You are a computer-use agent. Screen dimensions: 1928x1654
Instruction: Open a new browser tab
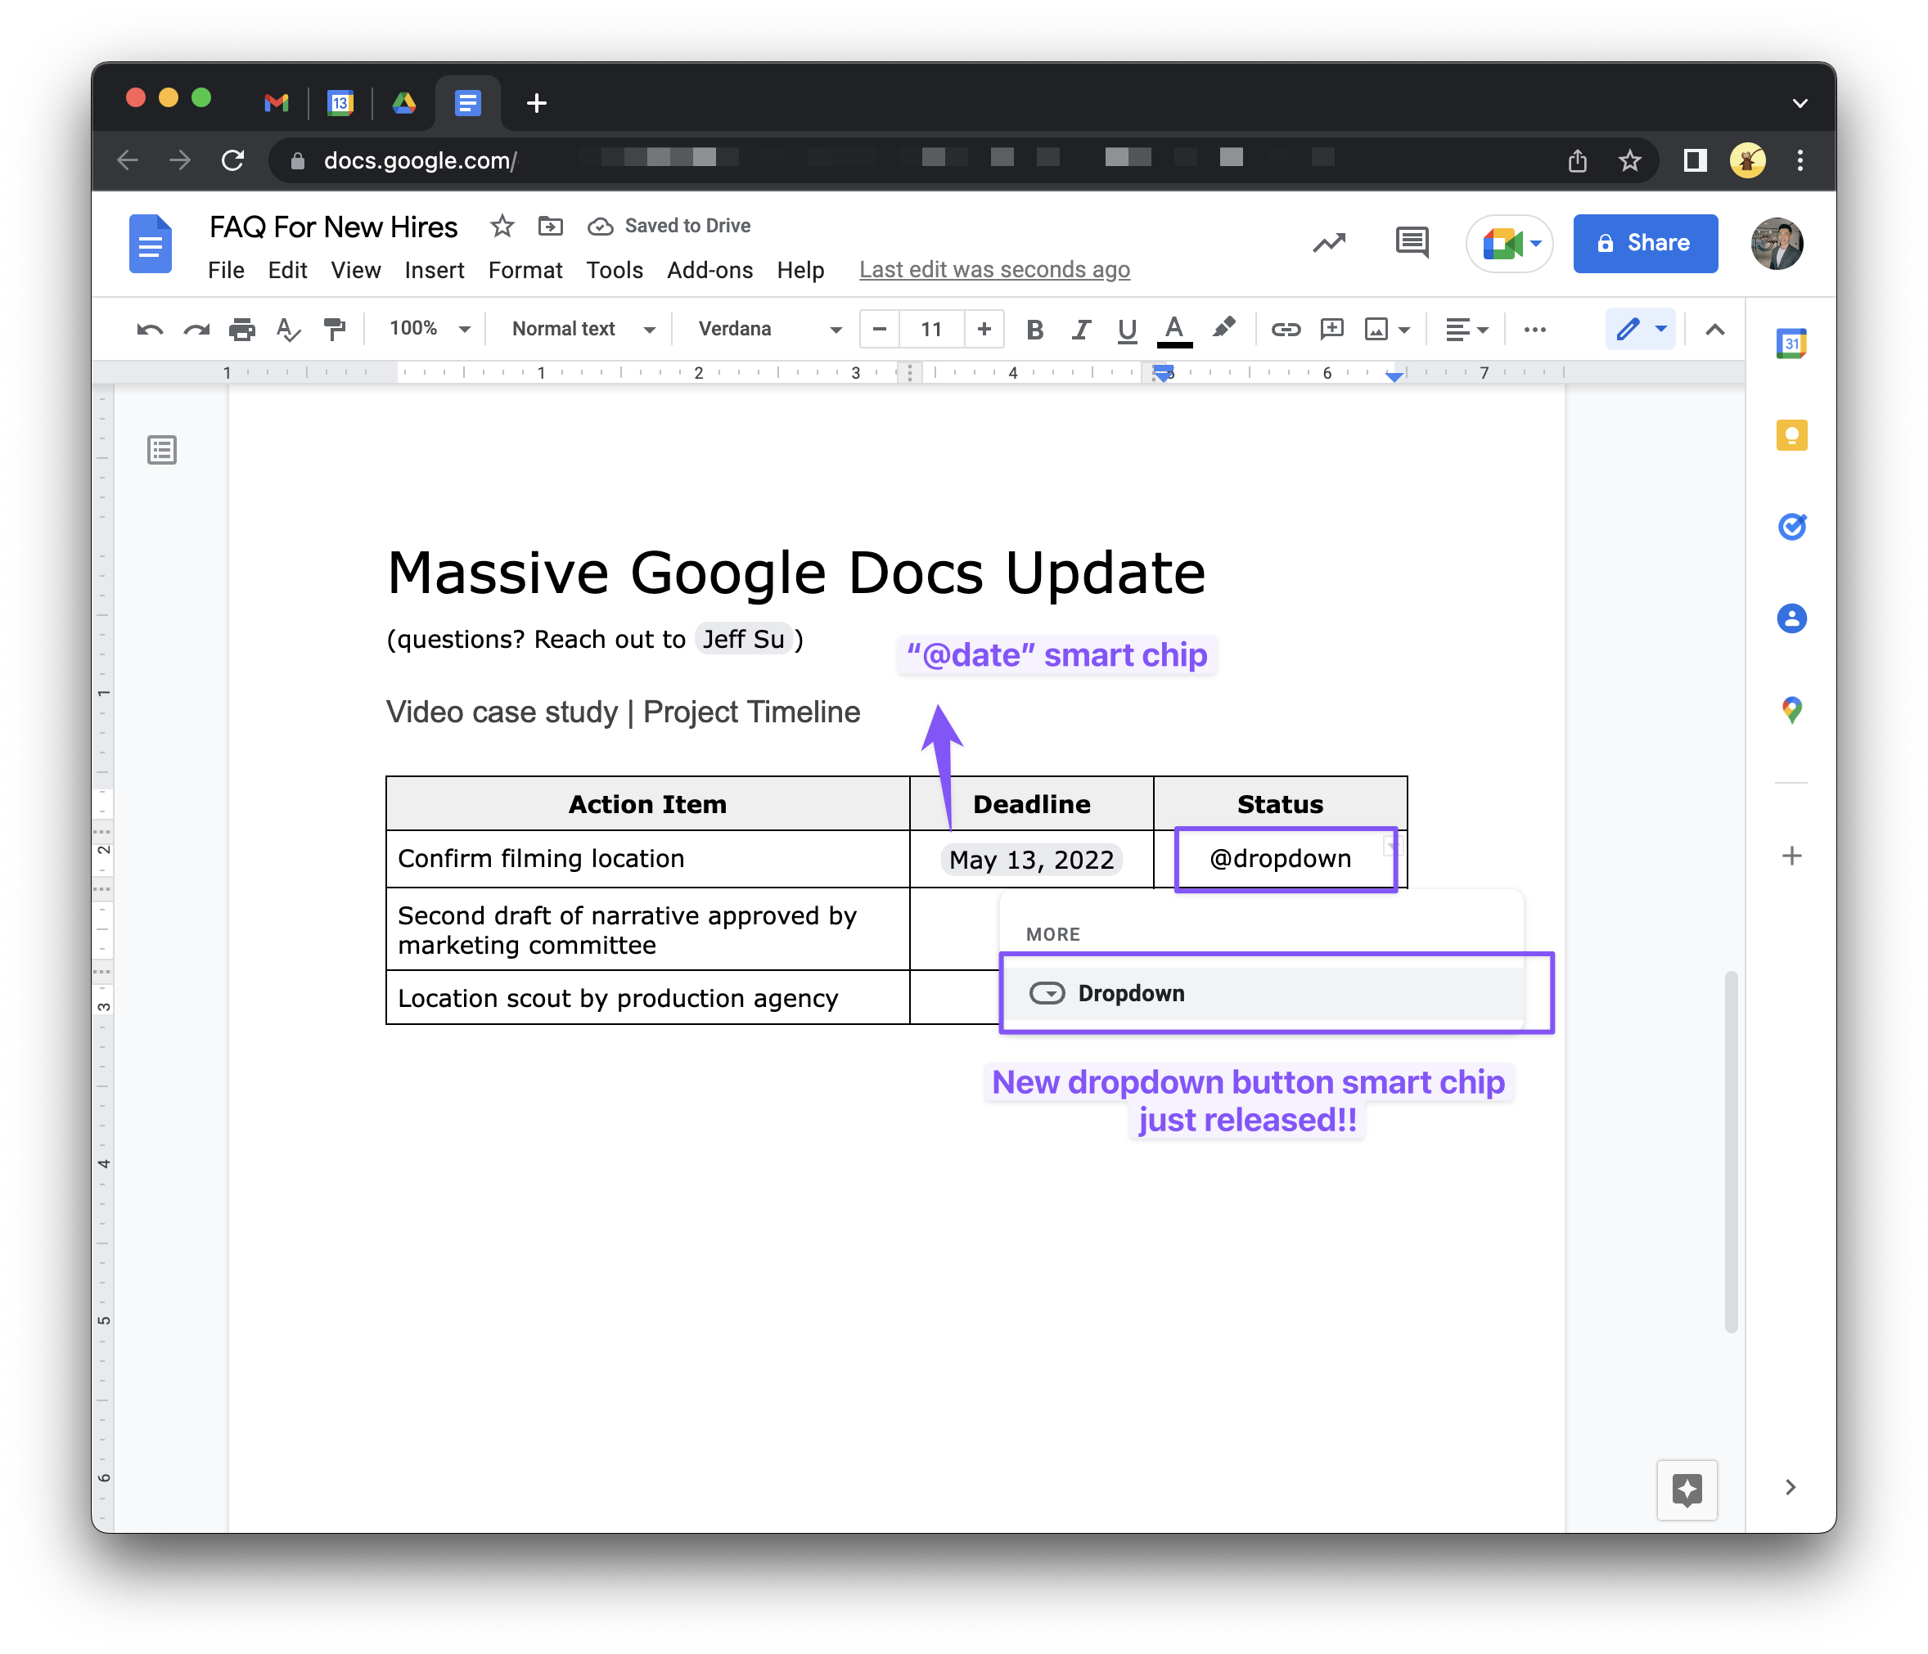pyautogui.click(x=536, y=103)
